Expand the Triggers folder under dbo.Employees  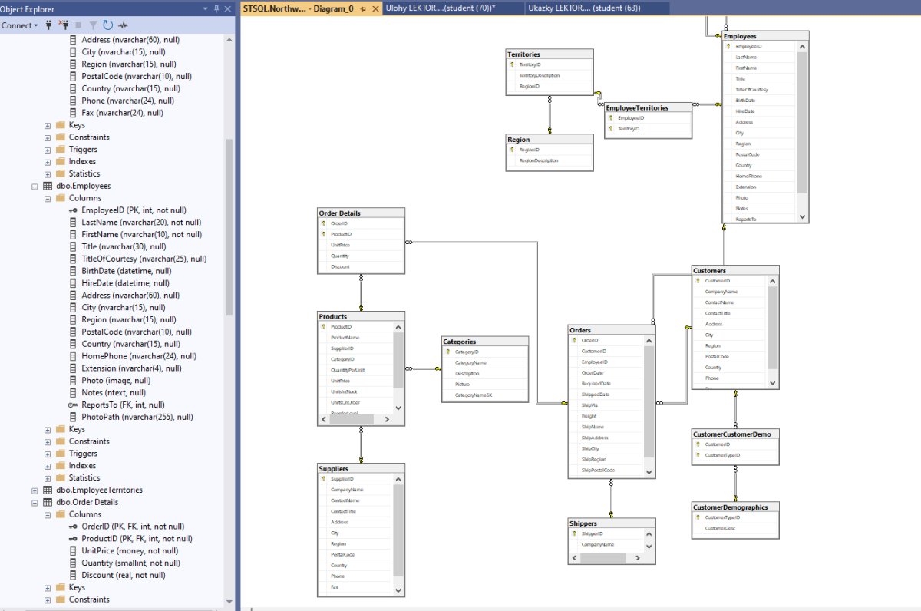click(48, 454)
